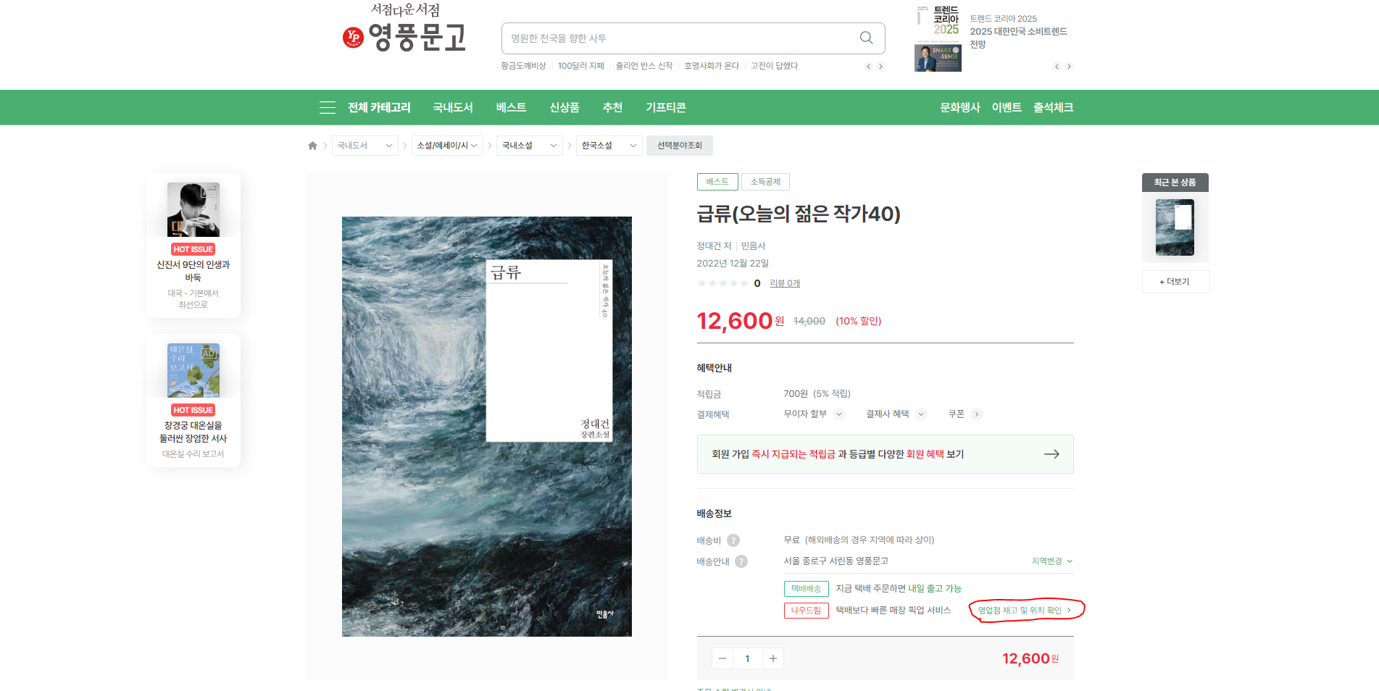Screen dimensions: 1379x691
Task: Open the 기프티콘 menu item
Action: pyautogui.click(x=666, y=107)
